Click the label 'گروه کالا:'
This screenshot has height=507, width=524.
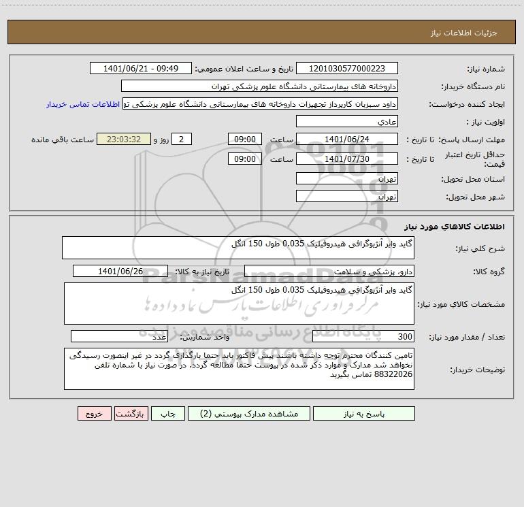[x=489, y=272]
